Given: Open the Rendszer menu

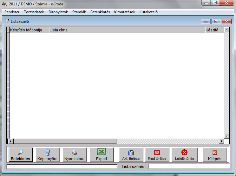Looking at the screenshot, I should click(x=12, y=12).
